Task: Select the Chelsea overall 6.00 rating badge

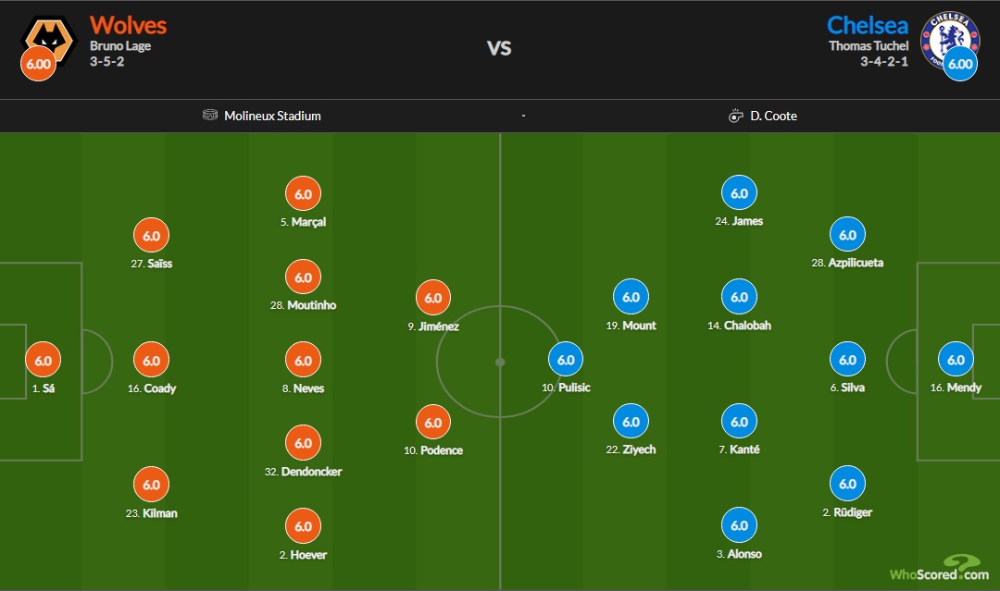Action: click(x=958, y=64)
